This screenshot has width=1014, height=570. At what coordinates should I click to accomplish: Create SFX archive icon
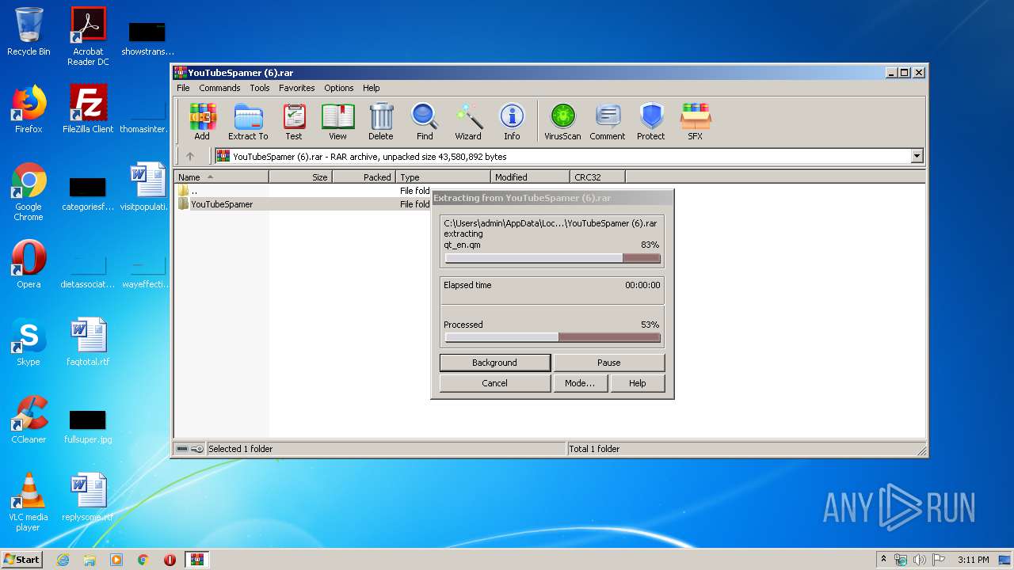coord(696,122)
